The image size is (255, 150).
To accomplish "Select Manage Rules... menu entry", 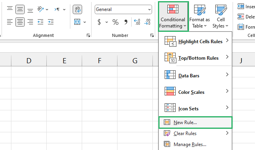I will pyautogui.click(x=195, y=145).
